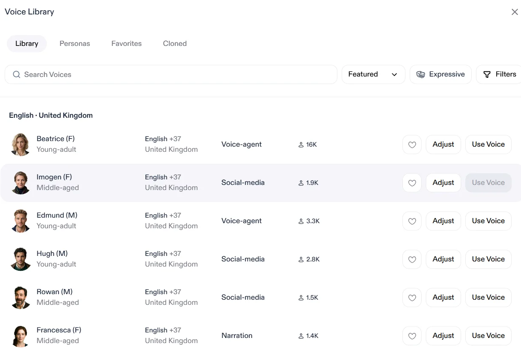521x349 pixels.
Task: Favorite Hugh voice with heart icon
Action: pyautogui.click(x=412, y=259)
